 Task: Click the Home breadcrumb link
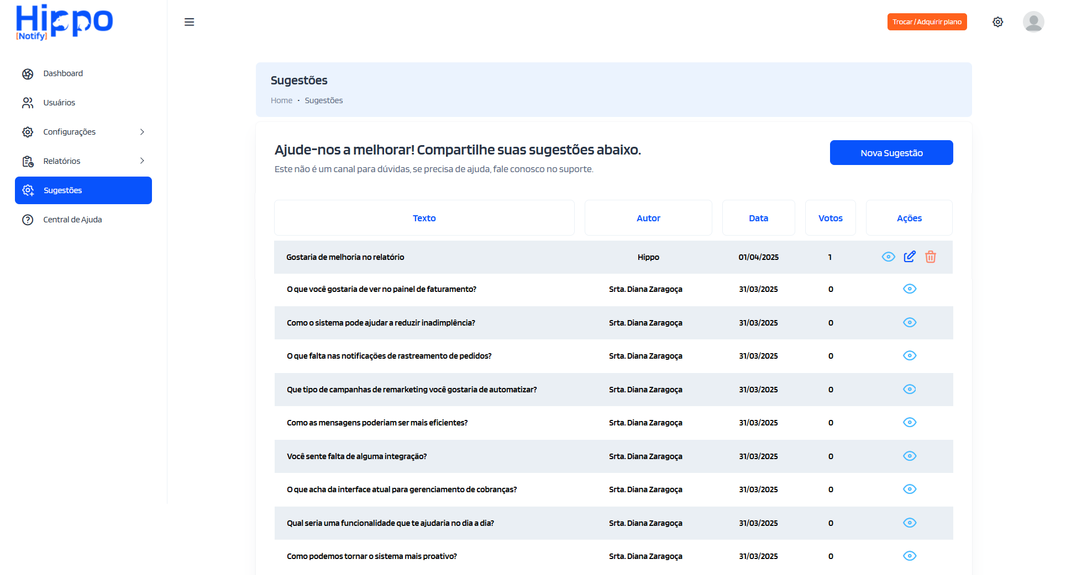(281, 100)
